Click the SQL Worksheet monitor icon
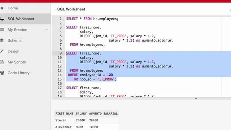This screenshot has width=231, height=130. click(x=2, y=19)
